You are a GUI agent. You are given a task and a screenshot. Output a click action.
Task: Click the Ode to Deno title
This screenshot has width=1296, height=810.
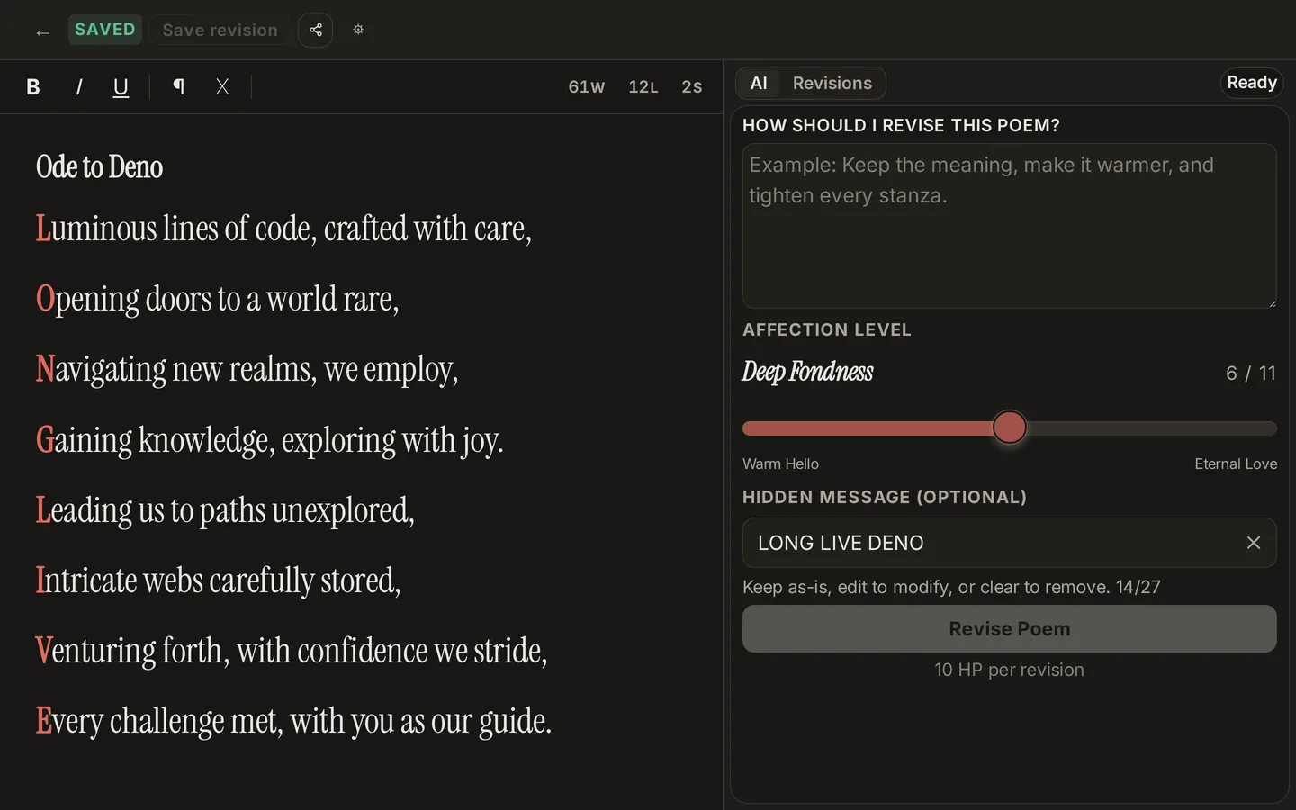99,167
